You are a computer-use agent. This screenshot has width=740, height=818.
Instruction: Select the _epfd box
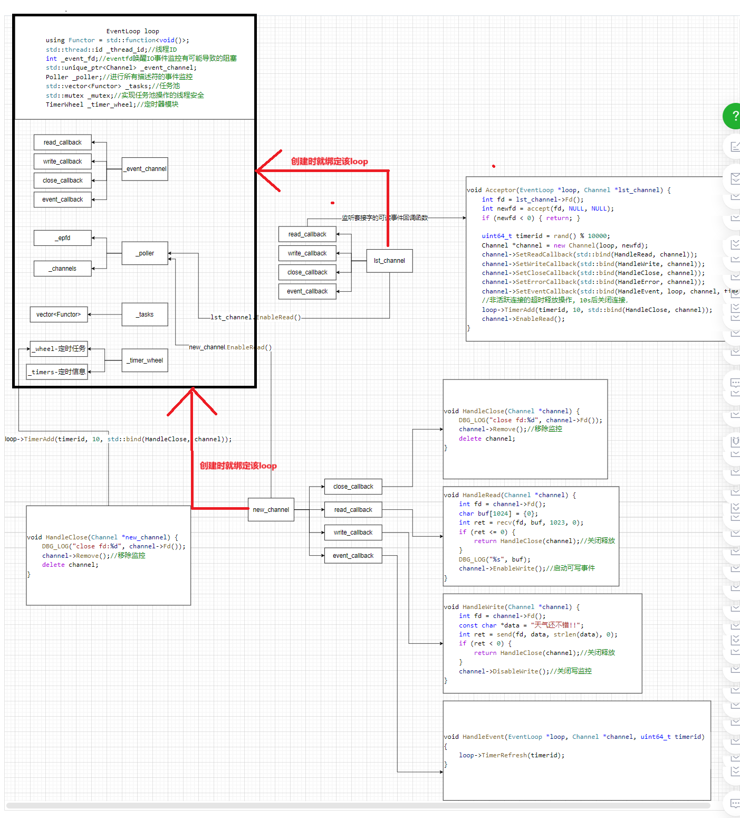pos(63,238)
